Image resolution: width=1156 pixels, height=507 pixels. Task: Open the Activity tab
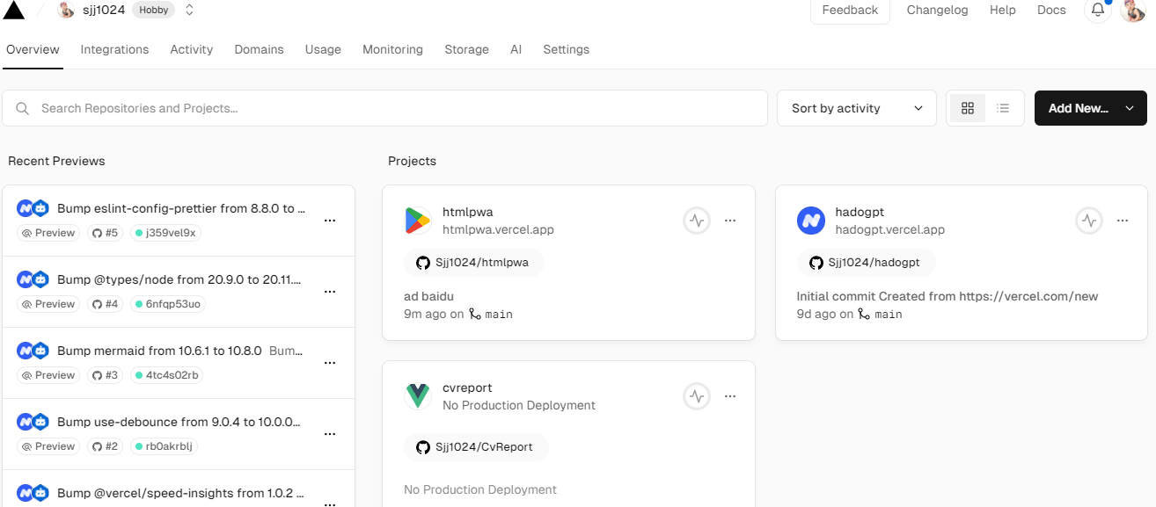pyautogui.click(x=192, y=49)
